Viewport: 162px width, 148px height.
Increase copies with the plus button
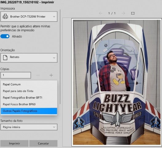pos(51,75)
